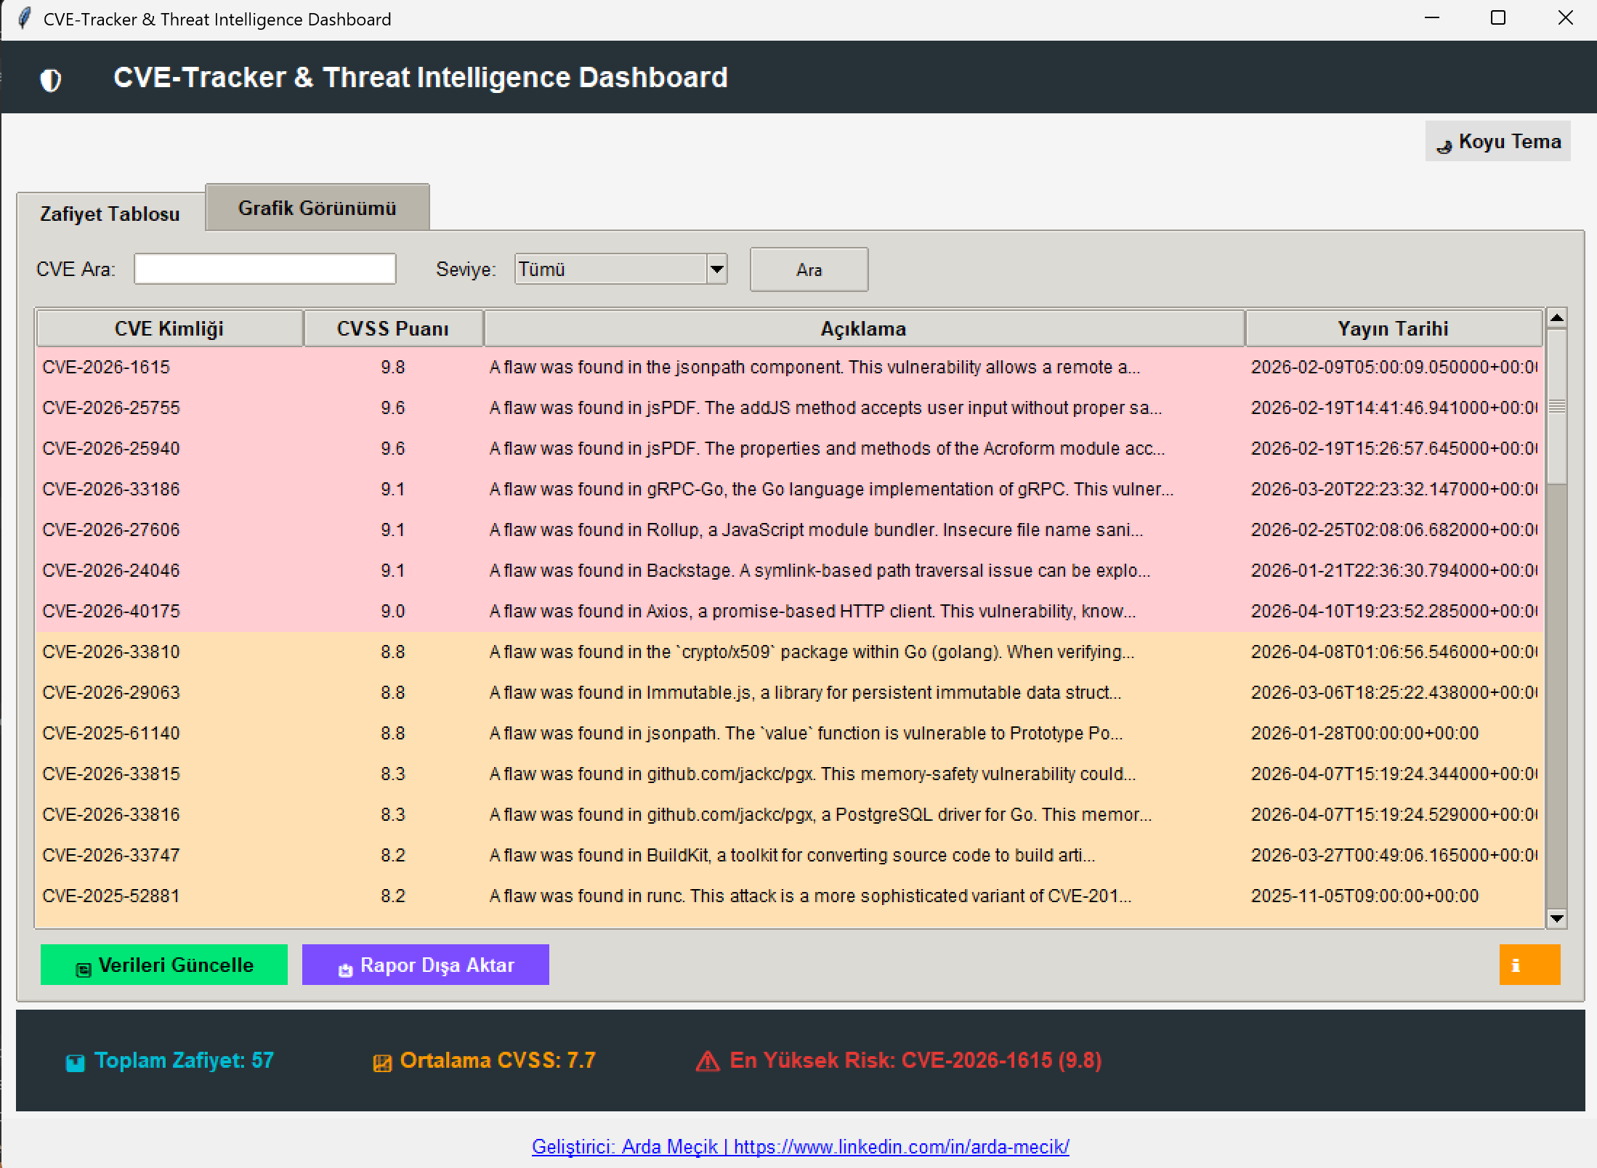Select the CVE-2026-29063 row
1597x1168 pixels.
click(x=790, y=692)
